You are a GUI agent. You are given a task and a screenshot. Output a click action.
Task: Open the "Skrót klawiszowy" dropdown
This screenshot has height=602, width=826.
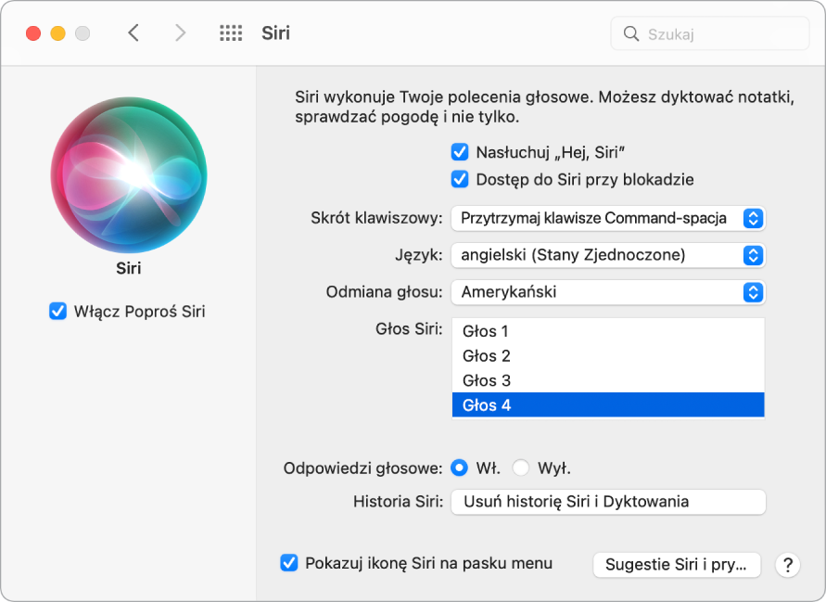point(608,218)
